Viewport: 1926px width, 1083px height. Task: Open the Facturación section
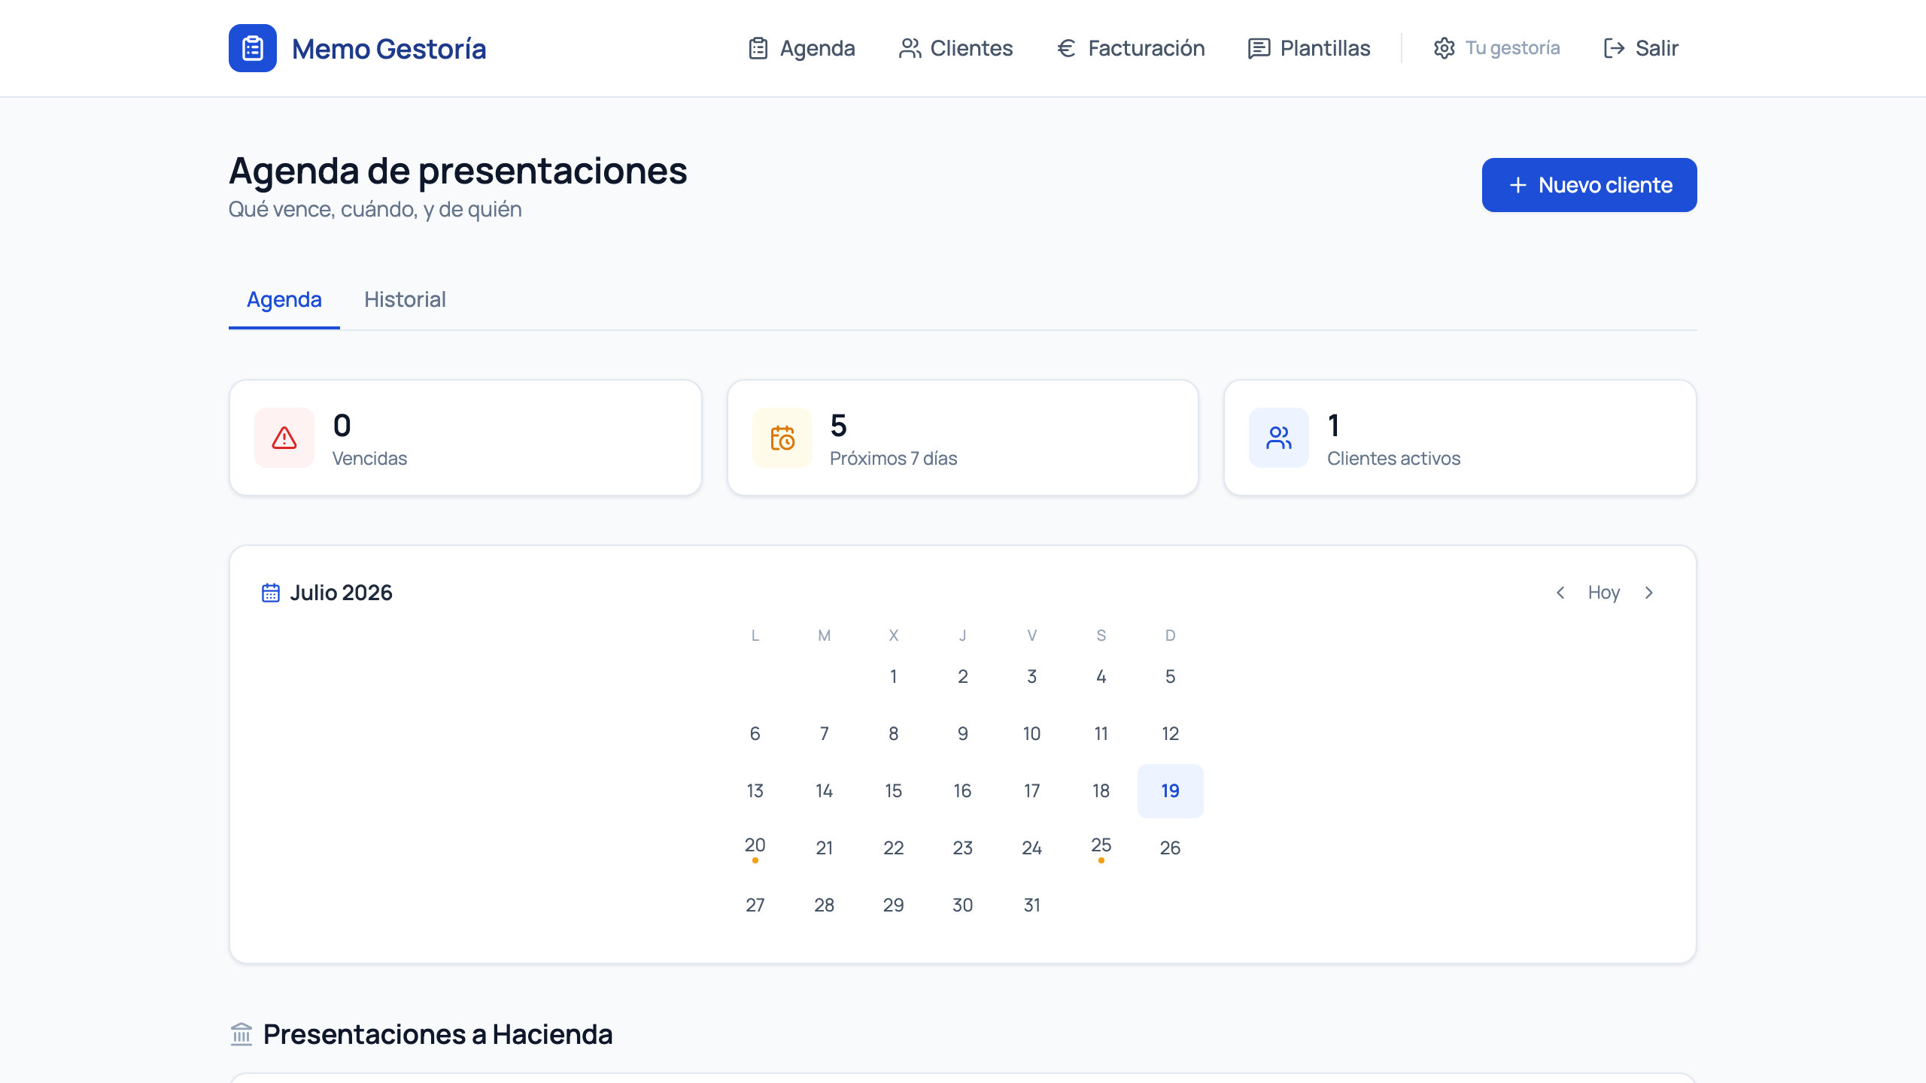pos(1131,48)
